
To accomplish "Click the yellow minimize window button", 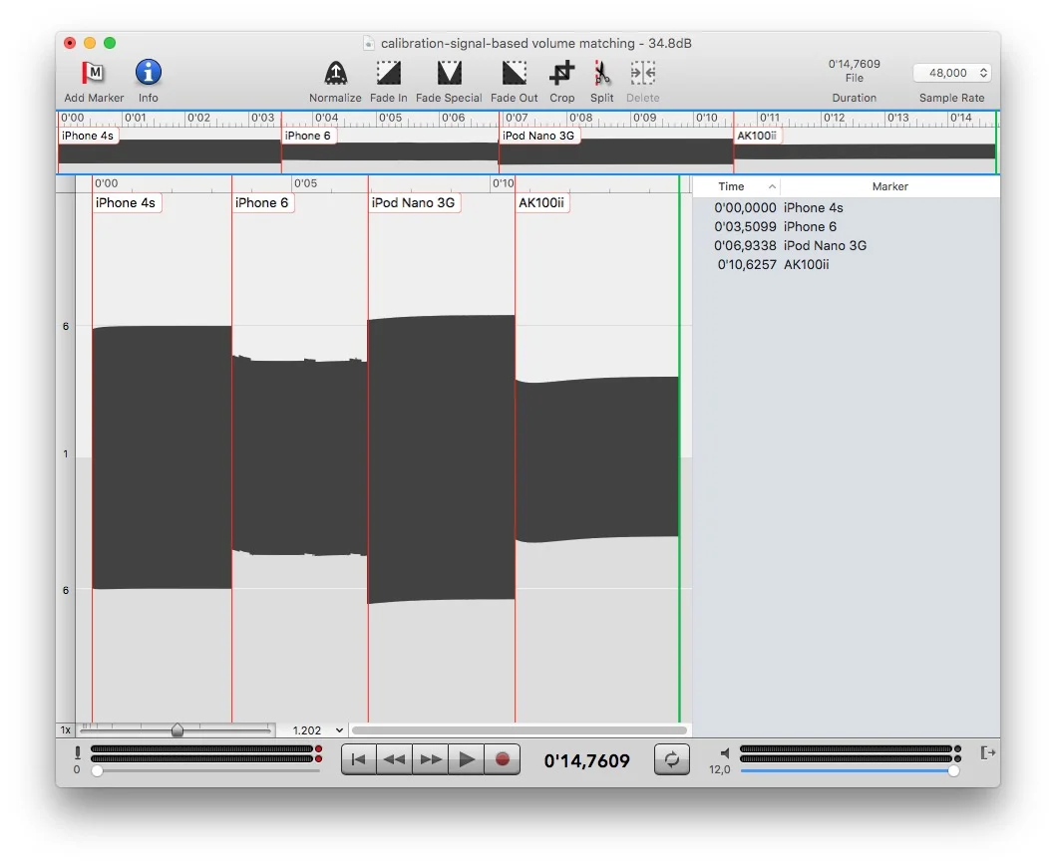I will click(x=90, y=43).
